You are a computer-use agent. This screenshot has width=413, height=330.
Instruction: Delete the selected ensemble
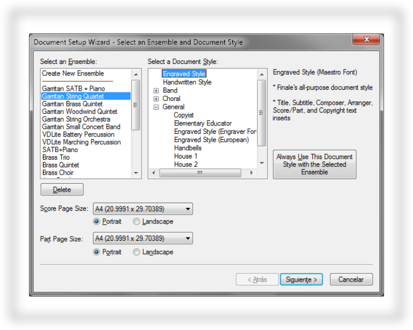pos(62,190)
